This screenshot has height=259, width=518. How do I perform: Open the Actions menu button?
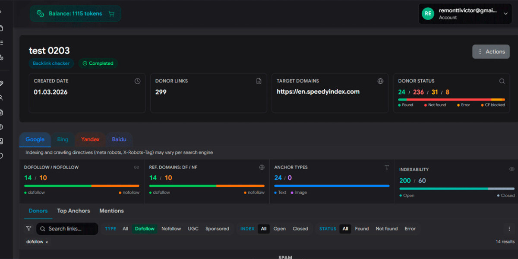pos(491,51)
